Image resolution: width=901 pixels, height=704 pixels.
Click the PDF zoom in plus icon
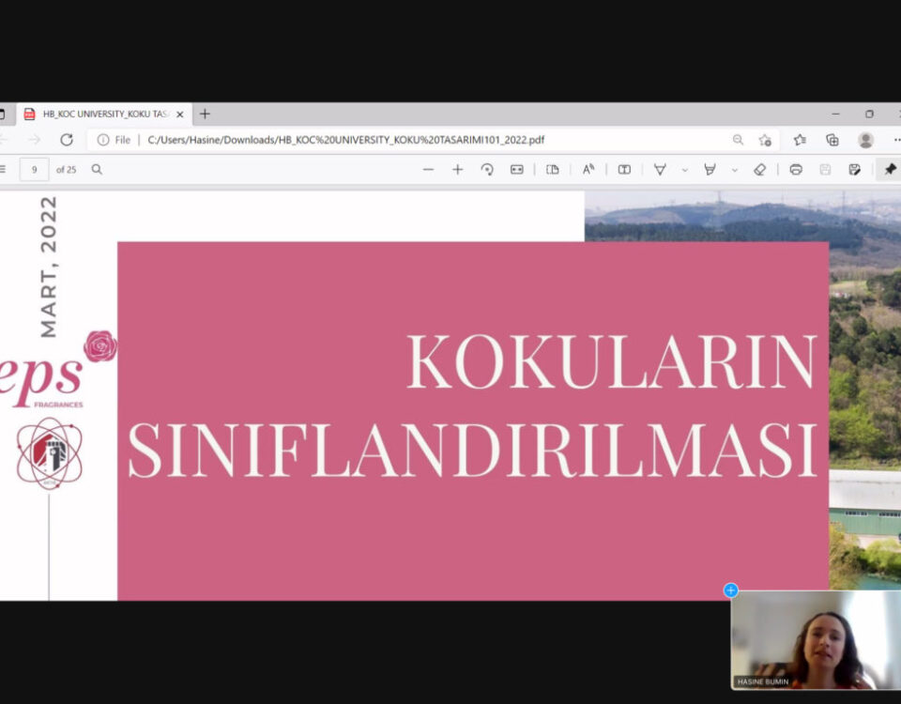click(457, 170)
